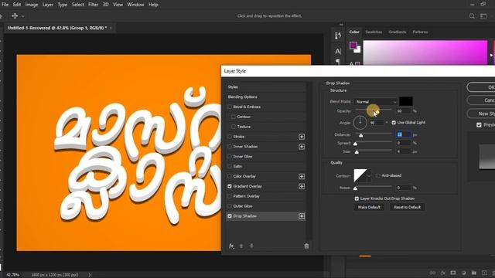The image size is (495, 278).
Task: Switch to the Patterns tab
Action: click(420, 32)
